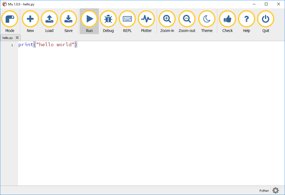Screen dimensions: 285x195
Task: Select the hello.py tab
Action: coord(8,38)
